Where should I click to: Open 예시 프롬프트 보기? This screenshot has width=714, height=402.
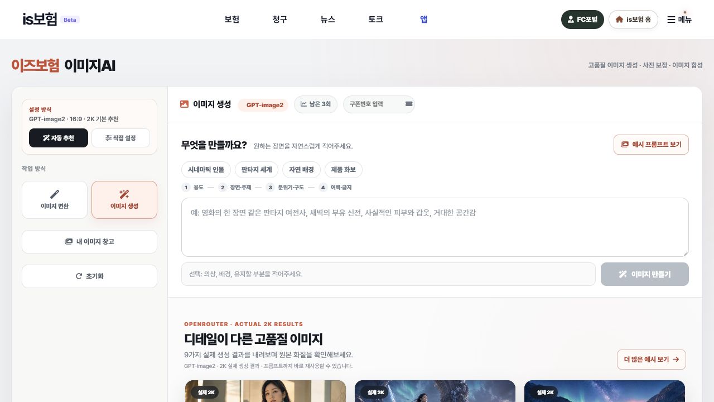click(x=651, y=144)
